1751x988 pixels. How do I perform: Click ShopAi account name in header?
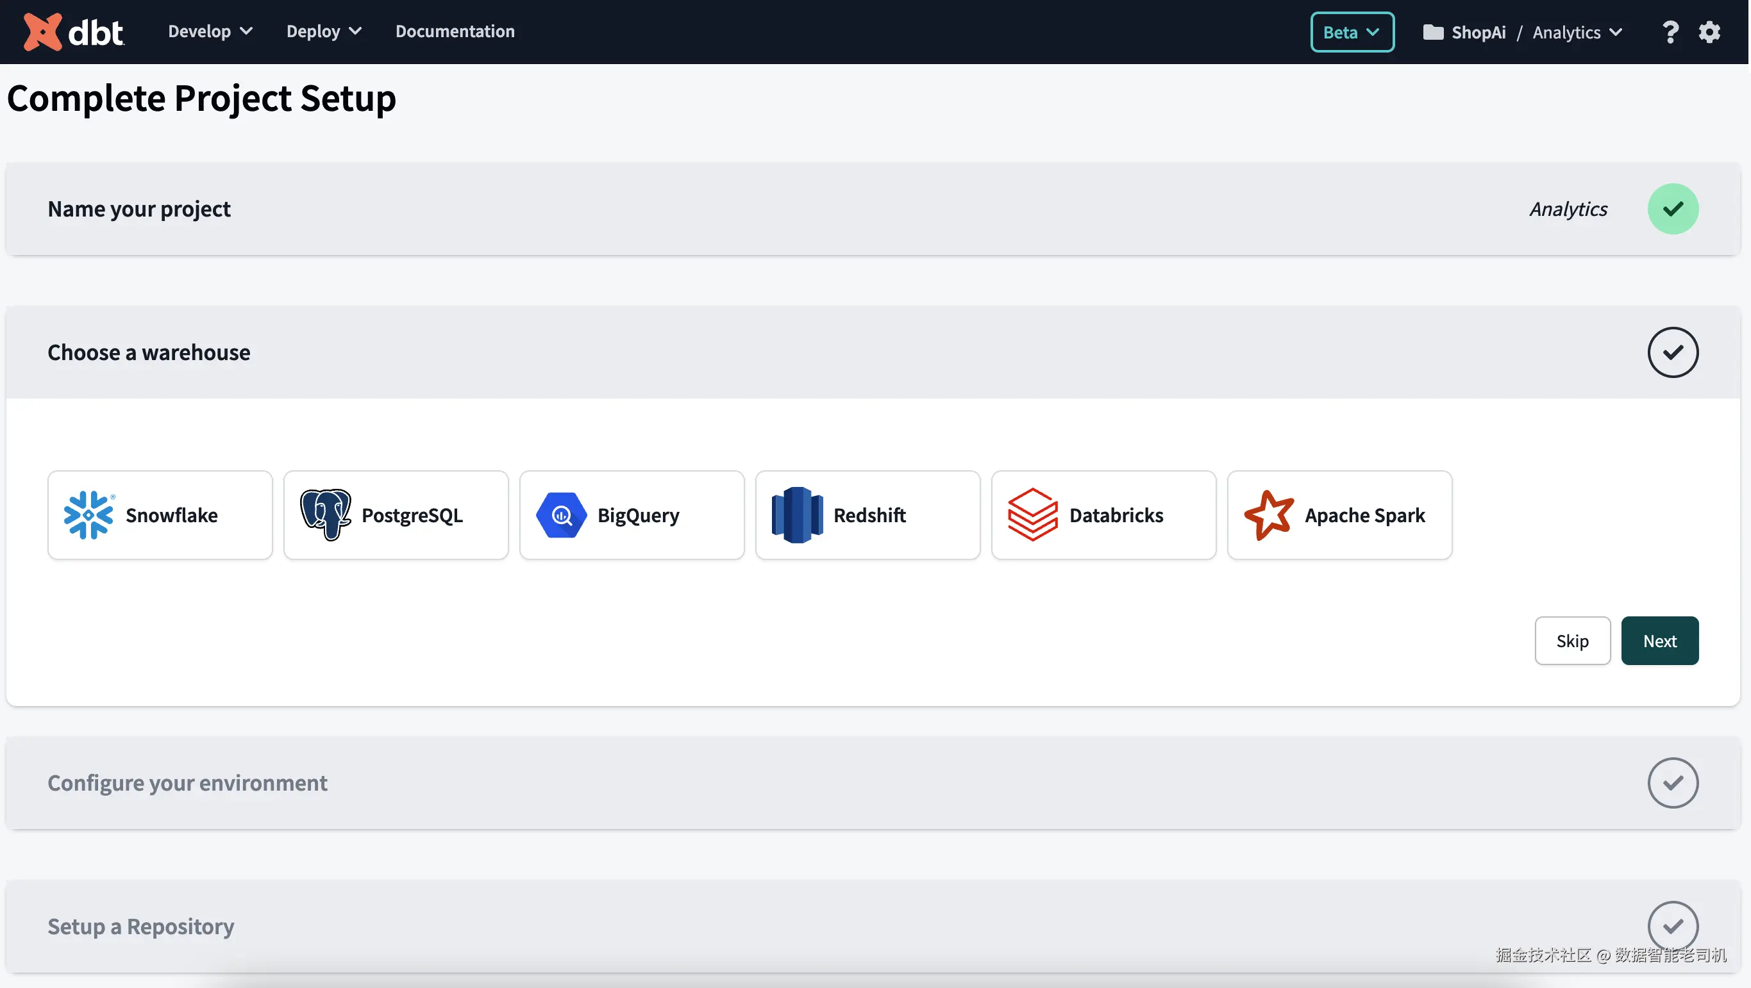tap(1479, 32)
